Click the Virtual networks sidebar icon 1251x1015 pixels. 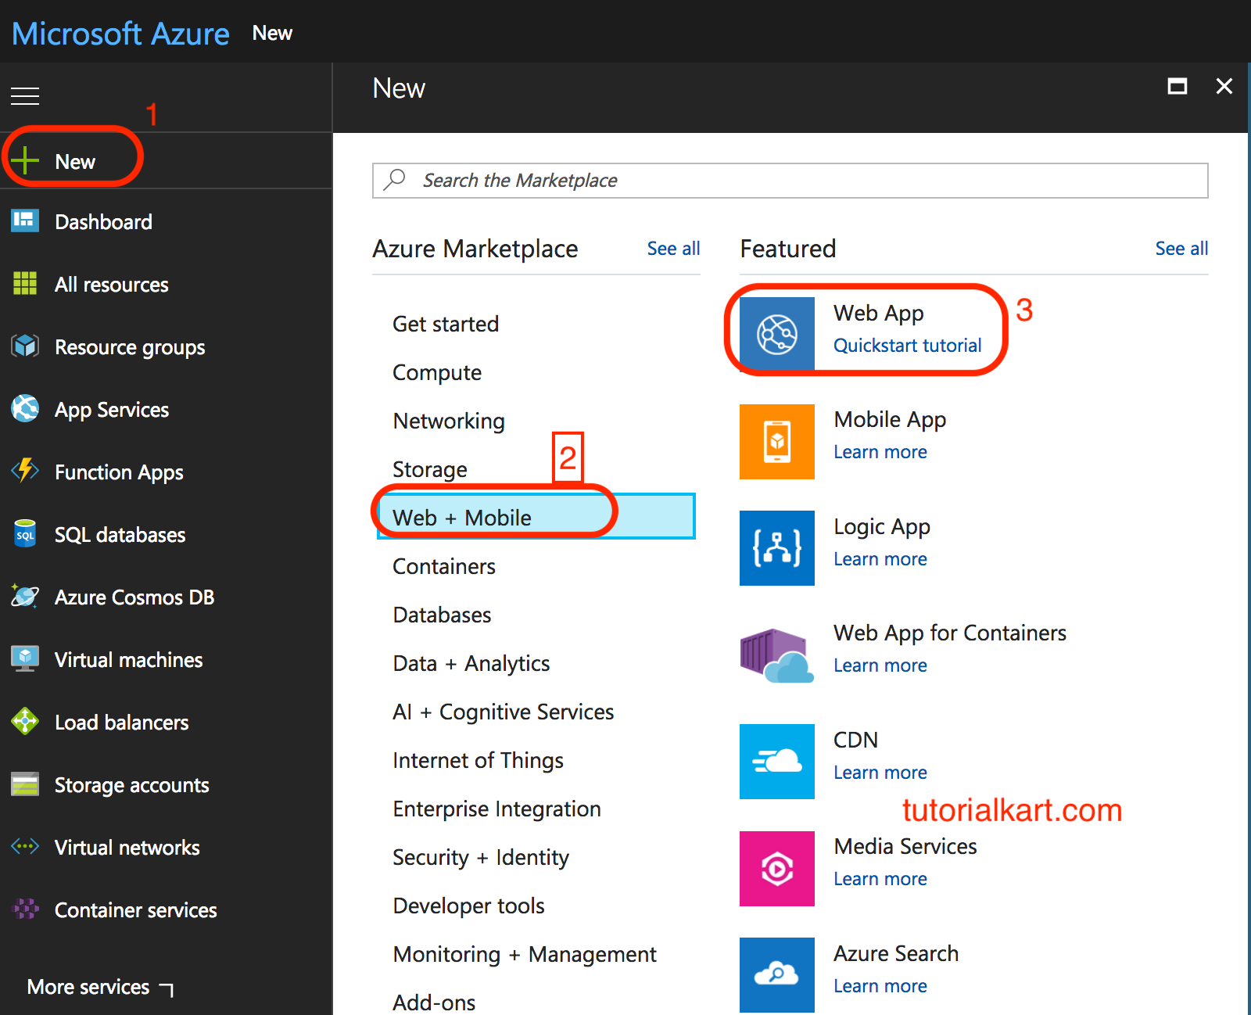24,847
